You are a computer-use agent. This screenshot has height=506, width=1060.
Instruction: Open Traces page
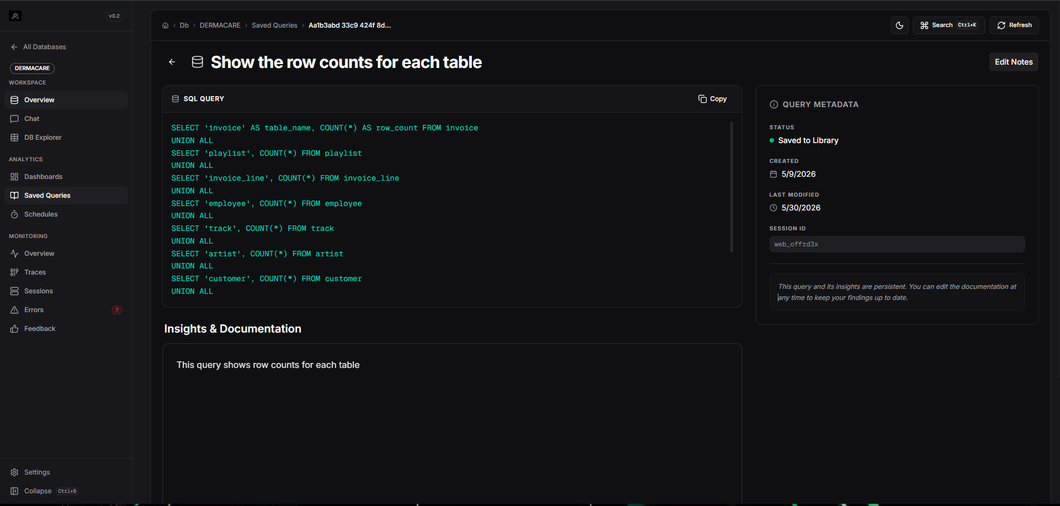[x=66, y=272]
